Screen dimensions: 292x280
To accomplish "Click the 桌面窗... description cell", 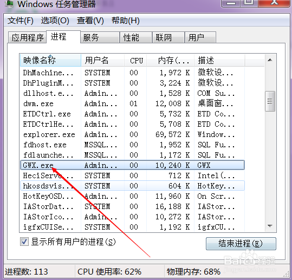I will tap(216, 103).
